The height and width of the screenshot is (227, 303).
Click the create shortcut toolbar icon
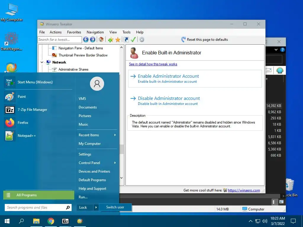[126, 40]
